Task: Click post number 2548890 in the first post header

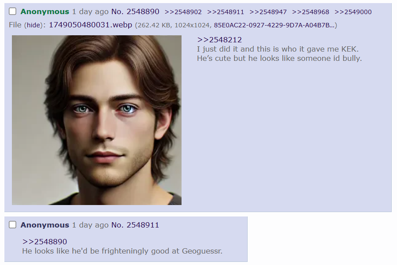Action: click(x=143, y=11)
